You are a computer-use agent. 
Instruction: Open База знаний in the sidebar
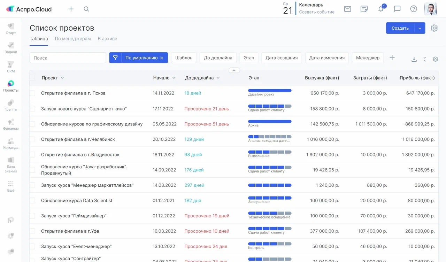[11, 165]
